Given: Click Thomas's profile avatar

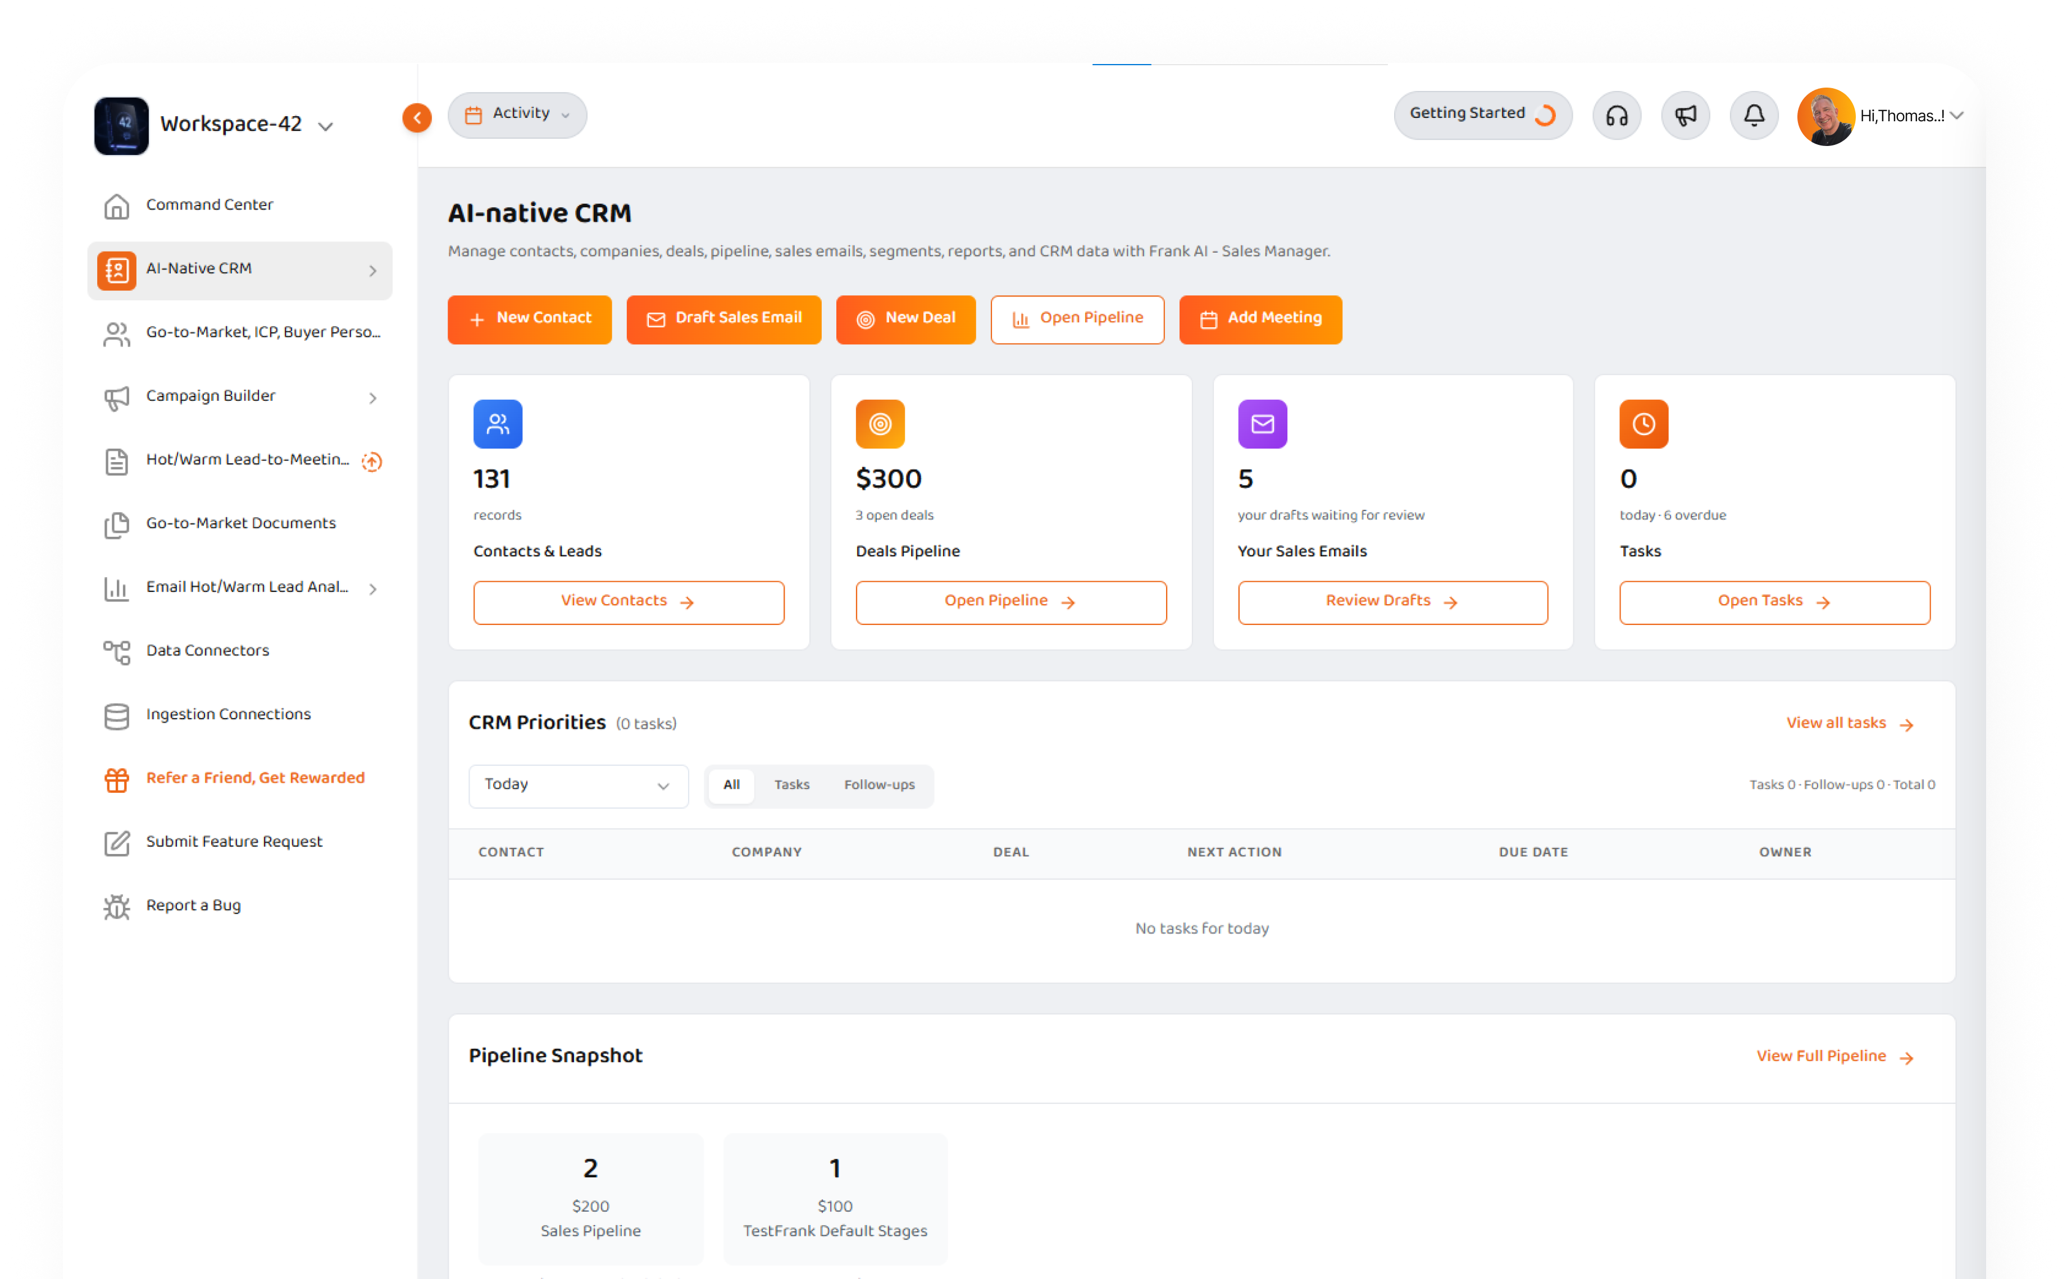Looking at the screenshot, I should (x=1825, y=116).
